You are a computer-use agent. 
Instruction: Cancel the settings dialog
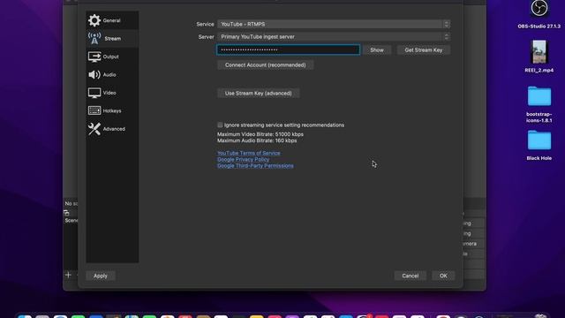[x=410, y=276]
